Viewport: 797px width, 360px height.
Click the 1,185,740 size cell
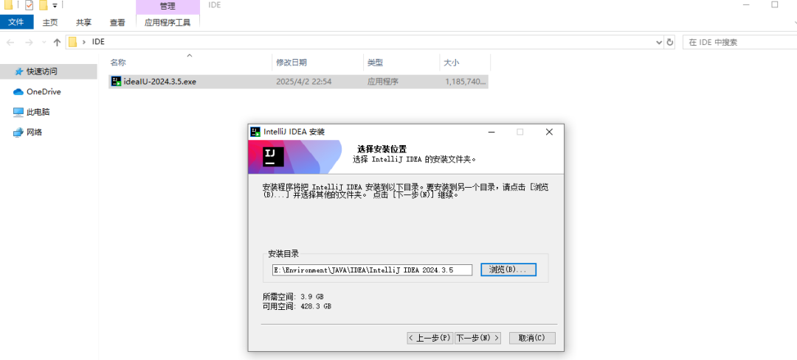[x=465, y=82]
